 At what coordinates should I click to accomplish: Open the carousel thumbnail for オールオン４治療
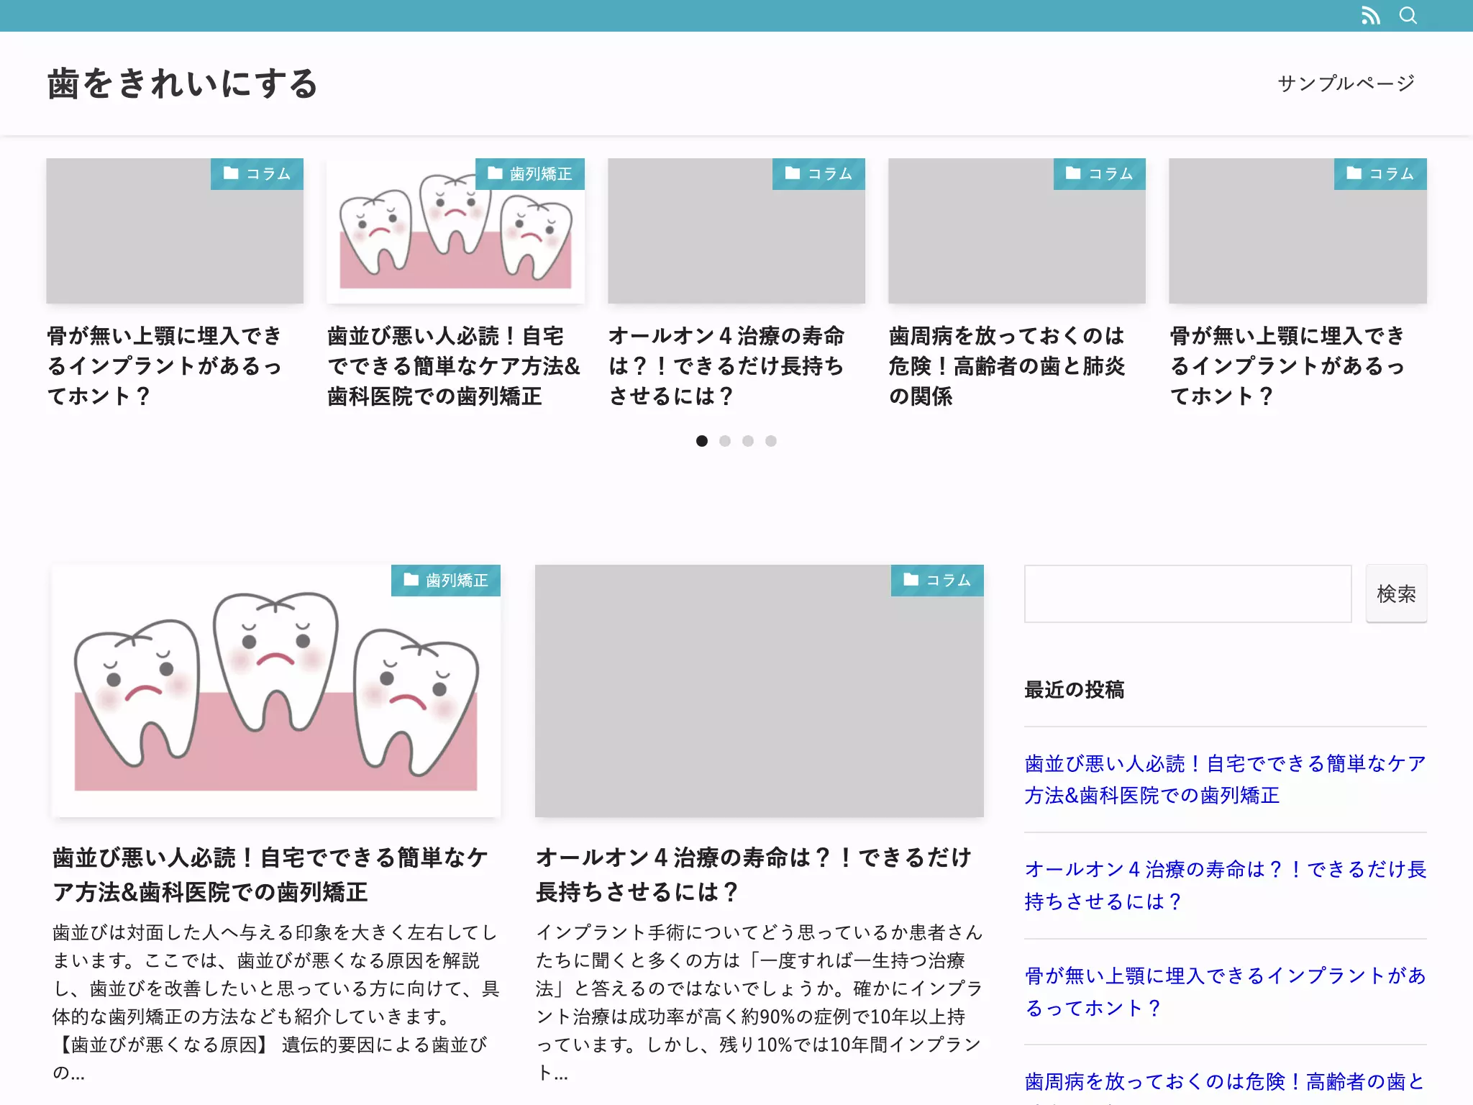736,231
